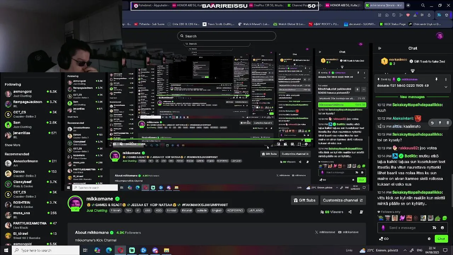The width and height of the screenshot is (453, 255).
Task: Switch to OnePlus 13R browser tab
Action: pyautogui.click(x=266, y=5)
